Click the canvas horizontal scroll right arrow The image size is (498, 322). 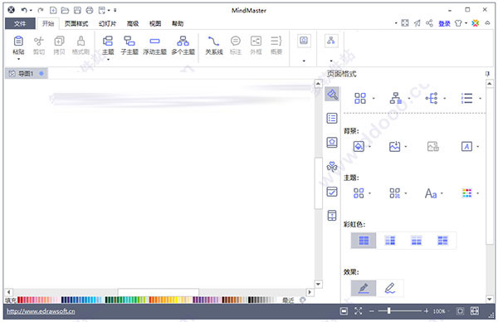tap(310, 291)
